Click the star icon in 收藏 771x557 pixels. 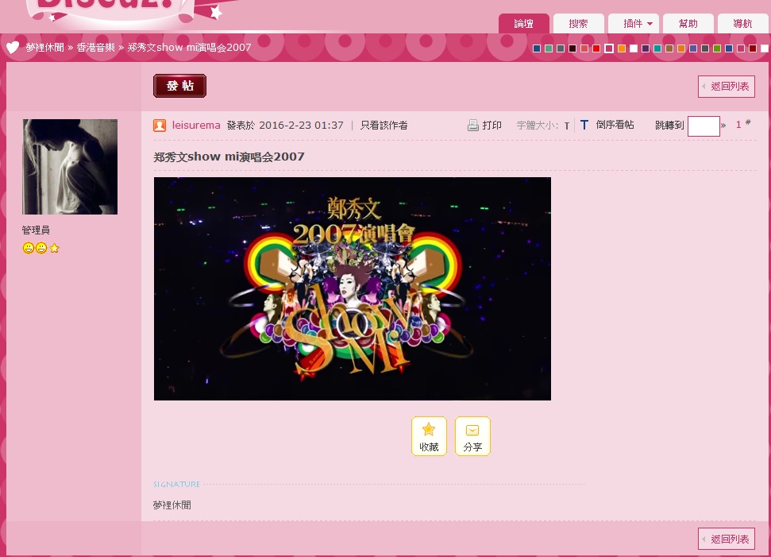point(429,430)
